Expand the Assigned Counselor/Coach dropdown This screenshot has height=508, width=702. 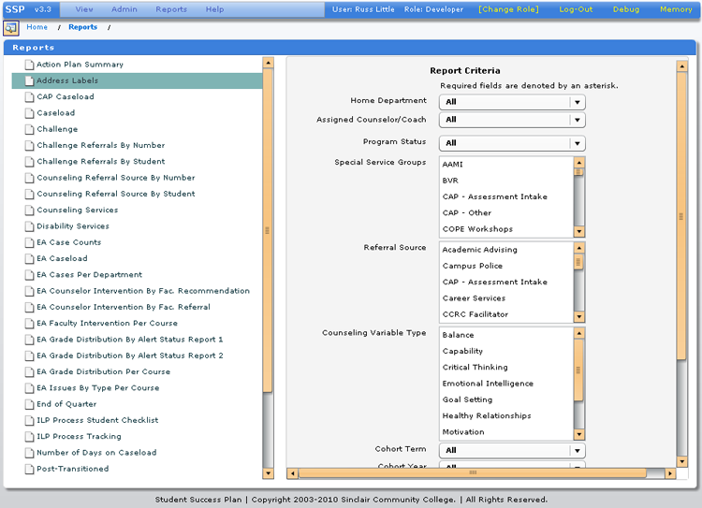577,120
